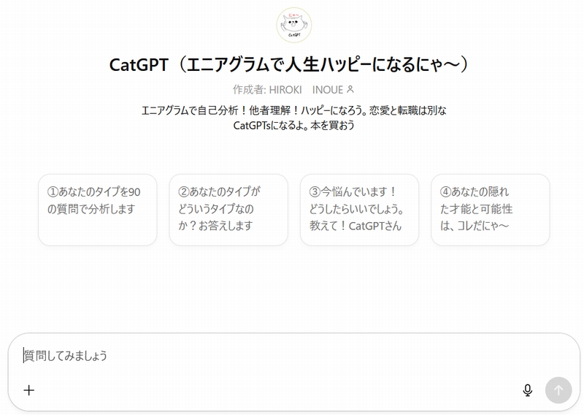Image resolution: width=584 pixels, height=415 pixels.
Task: Open the author link HIROKI INOUE
Action: [x=306, y=90]
